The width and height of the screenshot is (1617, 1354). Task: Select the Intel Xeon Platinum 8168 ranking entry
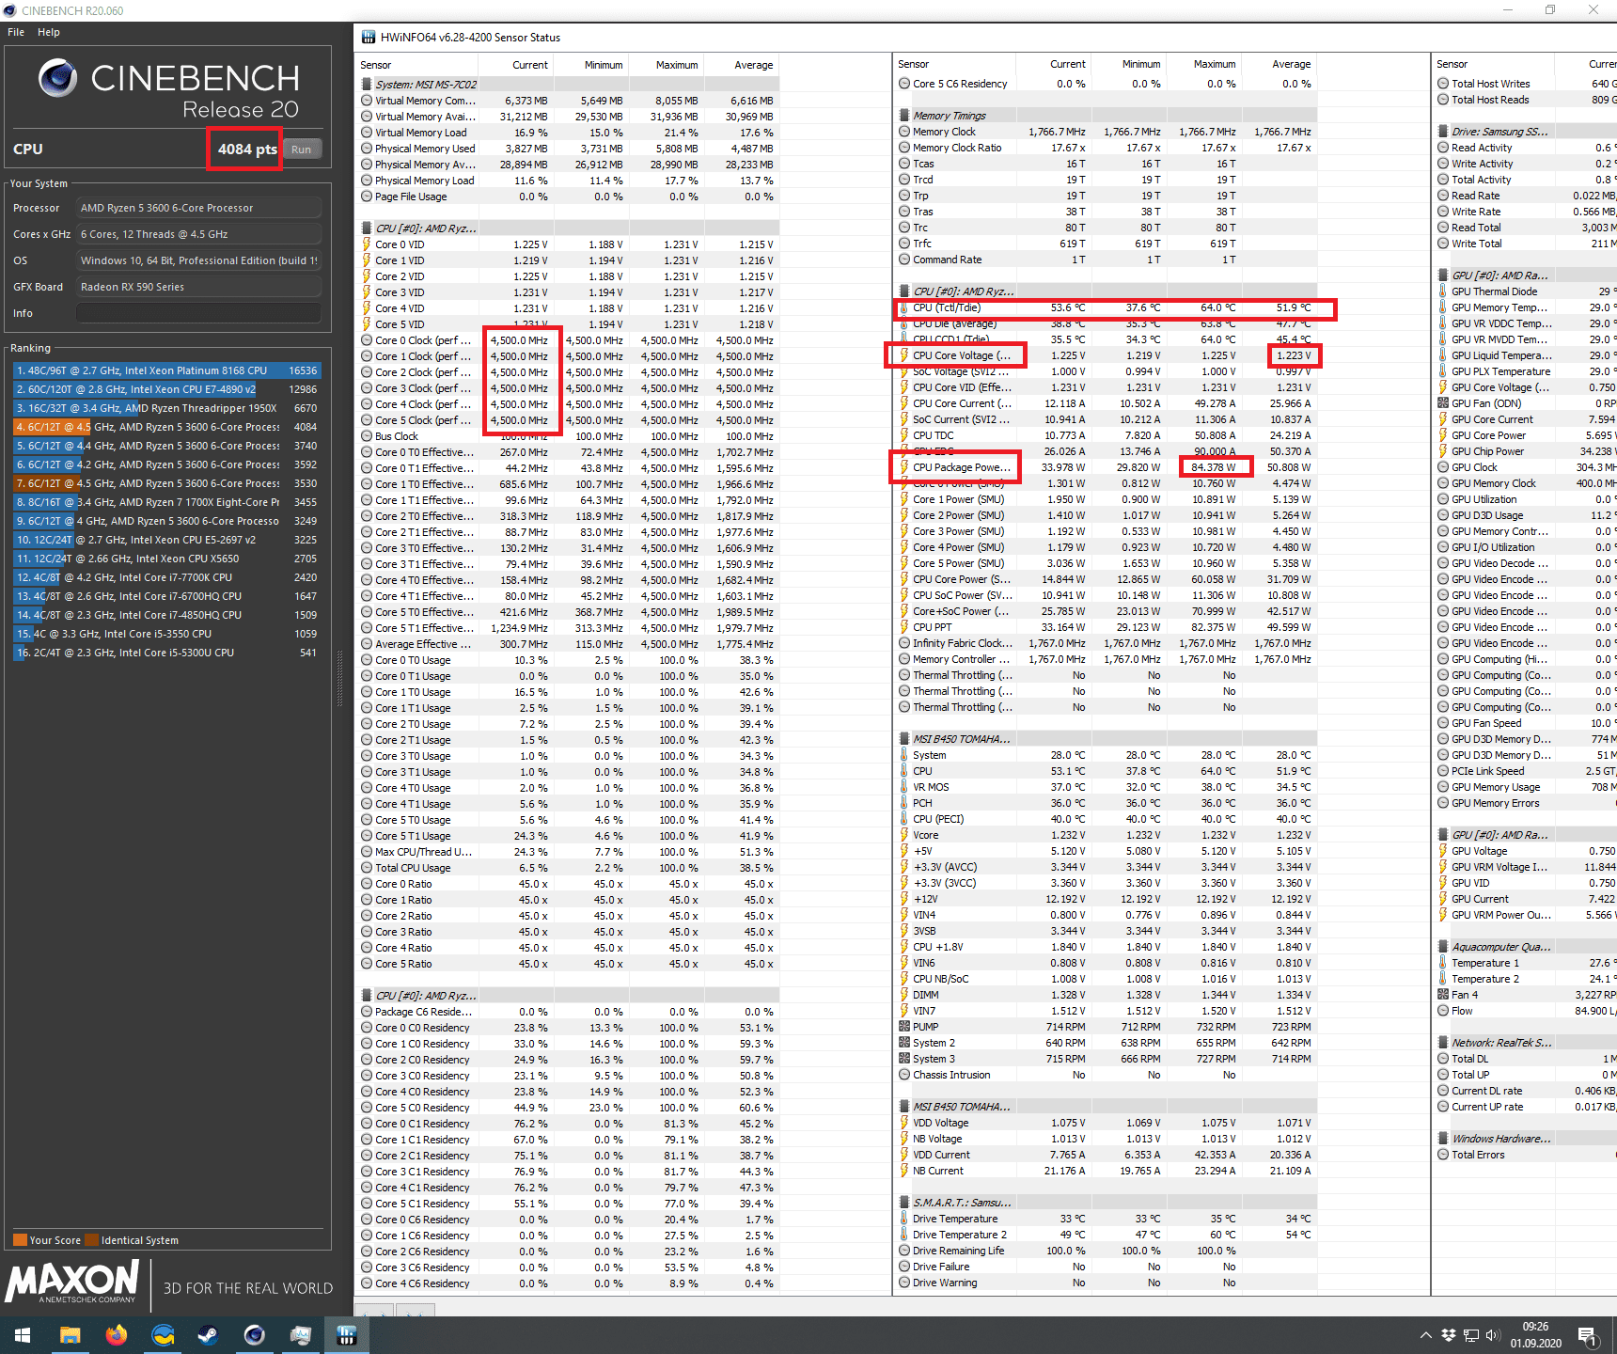coord(166,370)
